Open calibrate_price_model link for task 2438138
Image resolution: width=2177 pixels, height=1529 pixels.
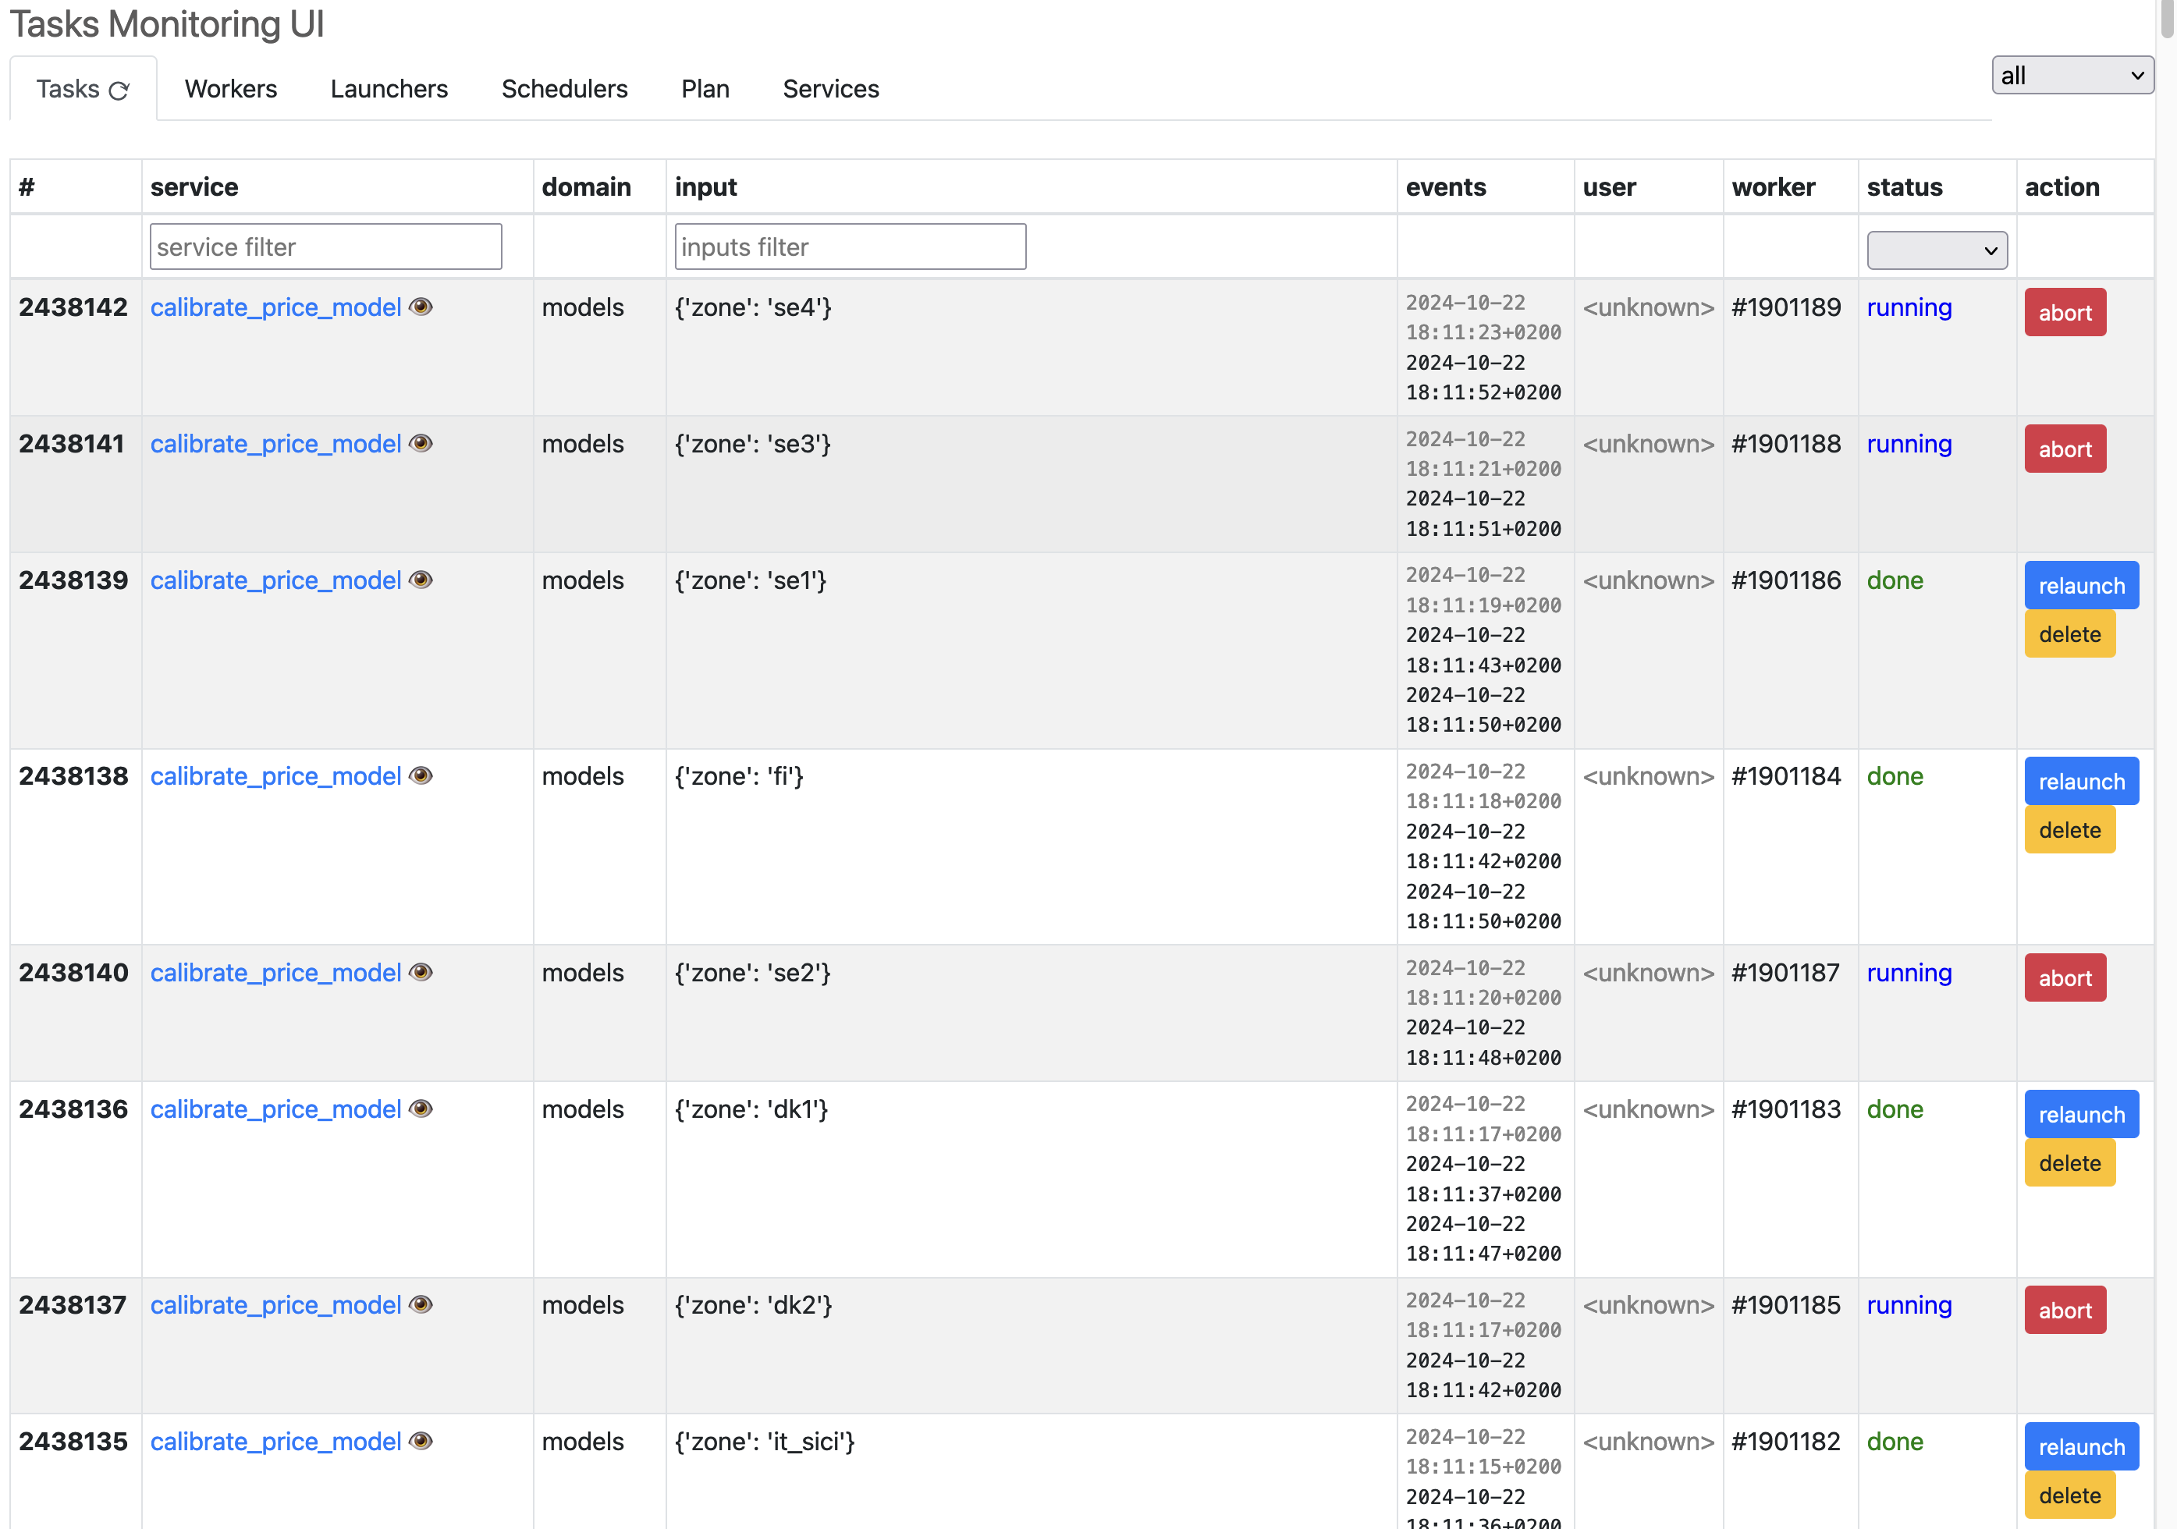pos(276,776)
